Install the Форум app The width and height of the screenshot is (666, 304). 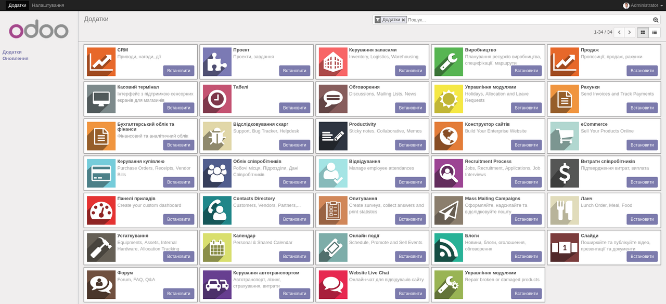[x=178, y=294]
